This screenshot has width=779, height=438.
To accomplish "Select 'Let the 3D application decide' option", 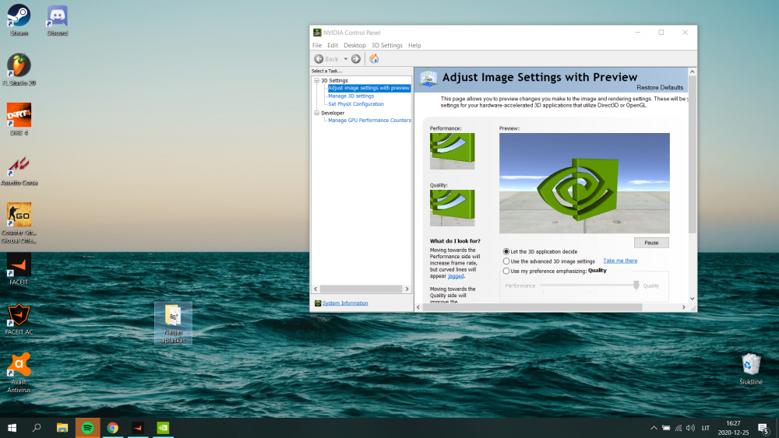I will [506, 251].
